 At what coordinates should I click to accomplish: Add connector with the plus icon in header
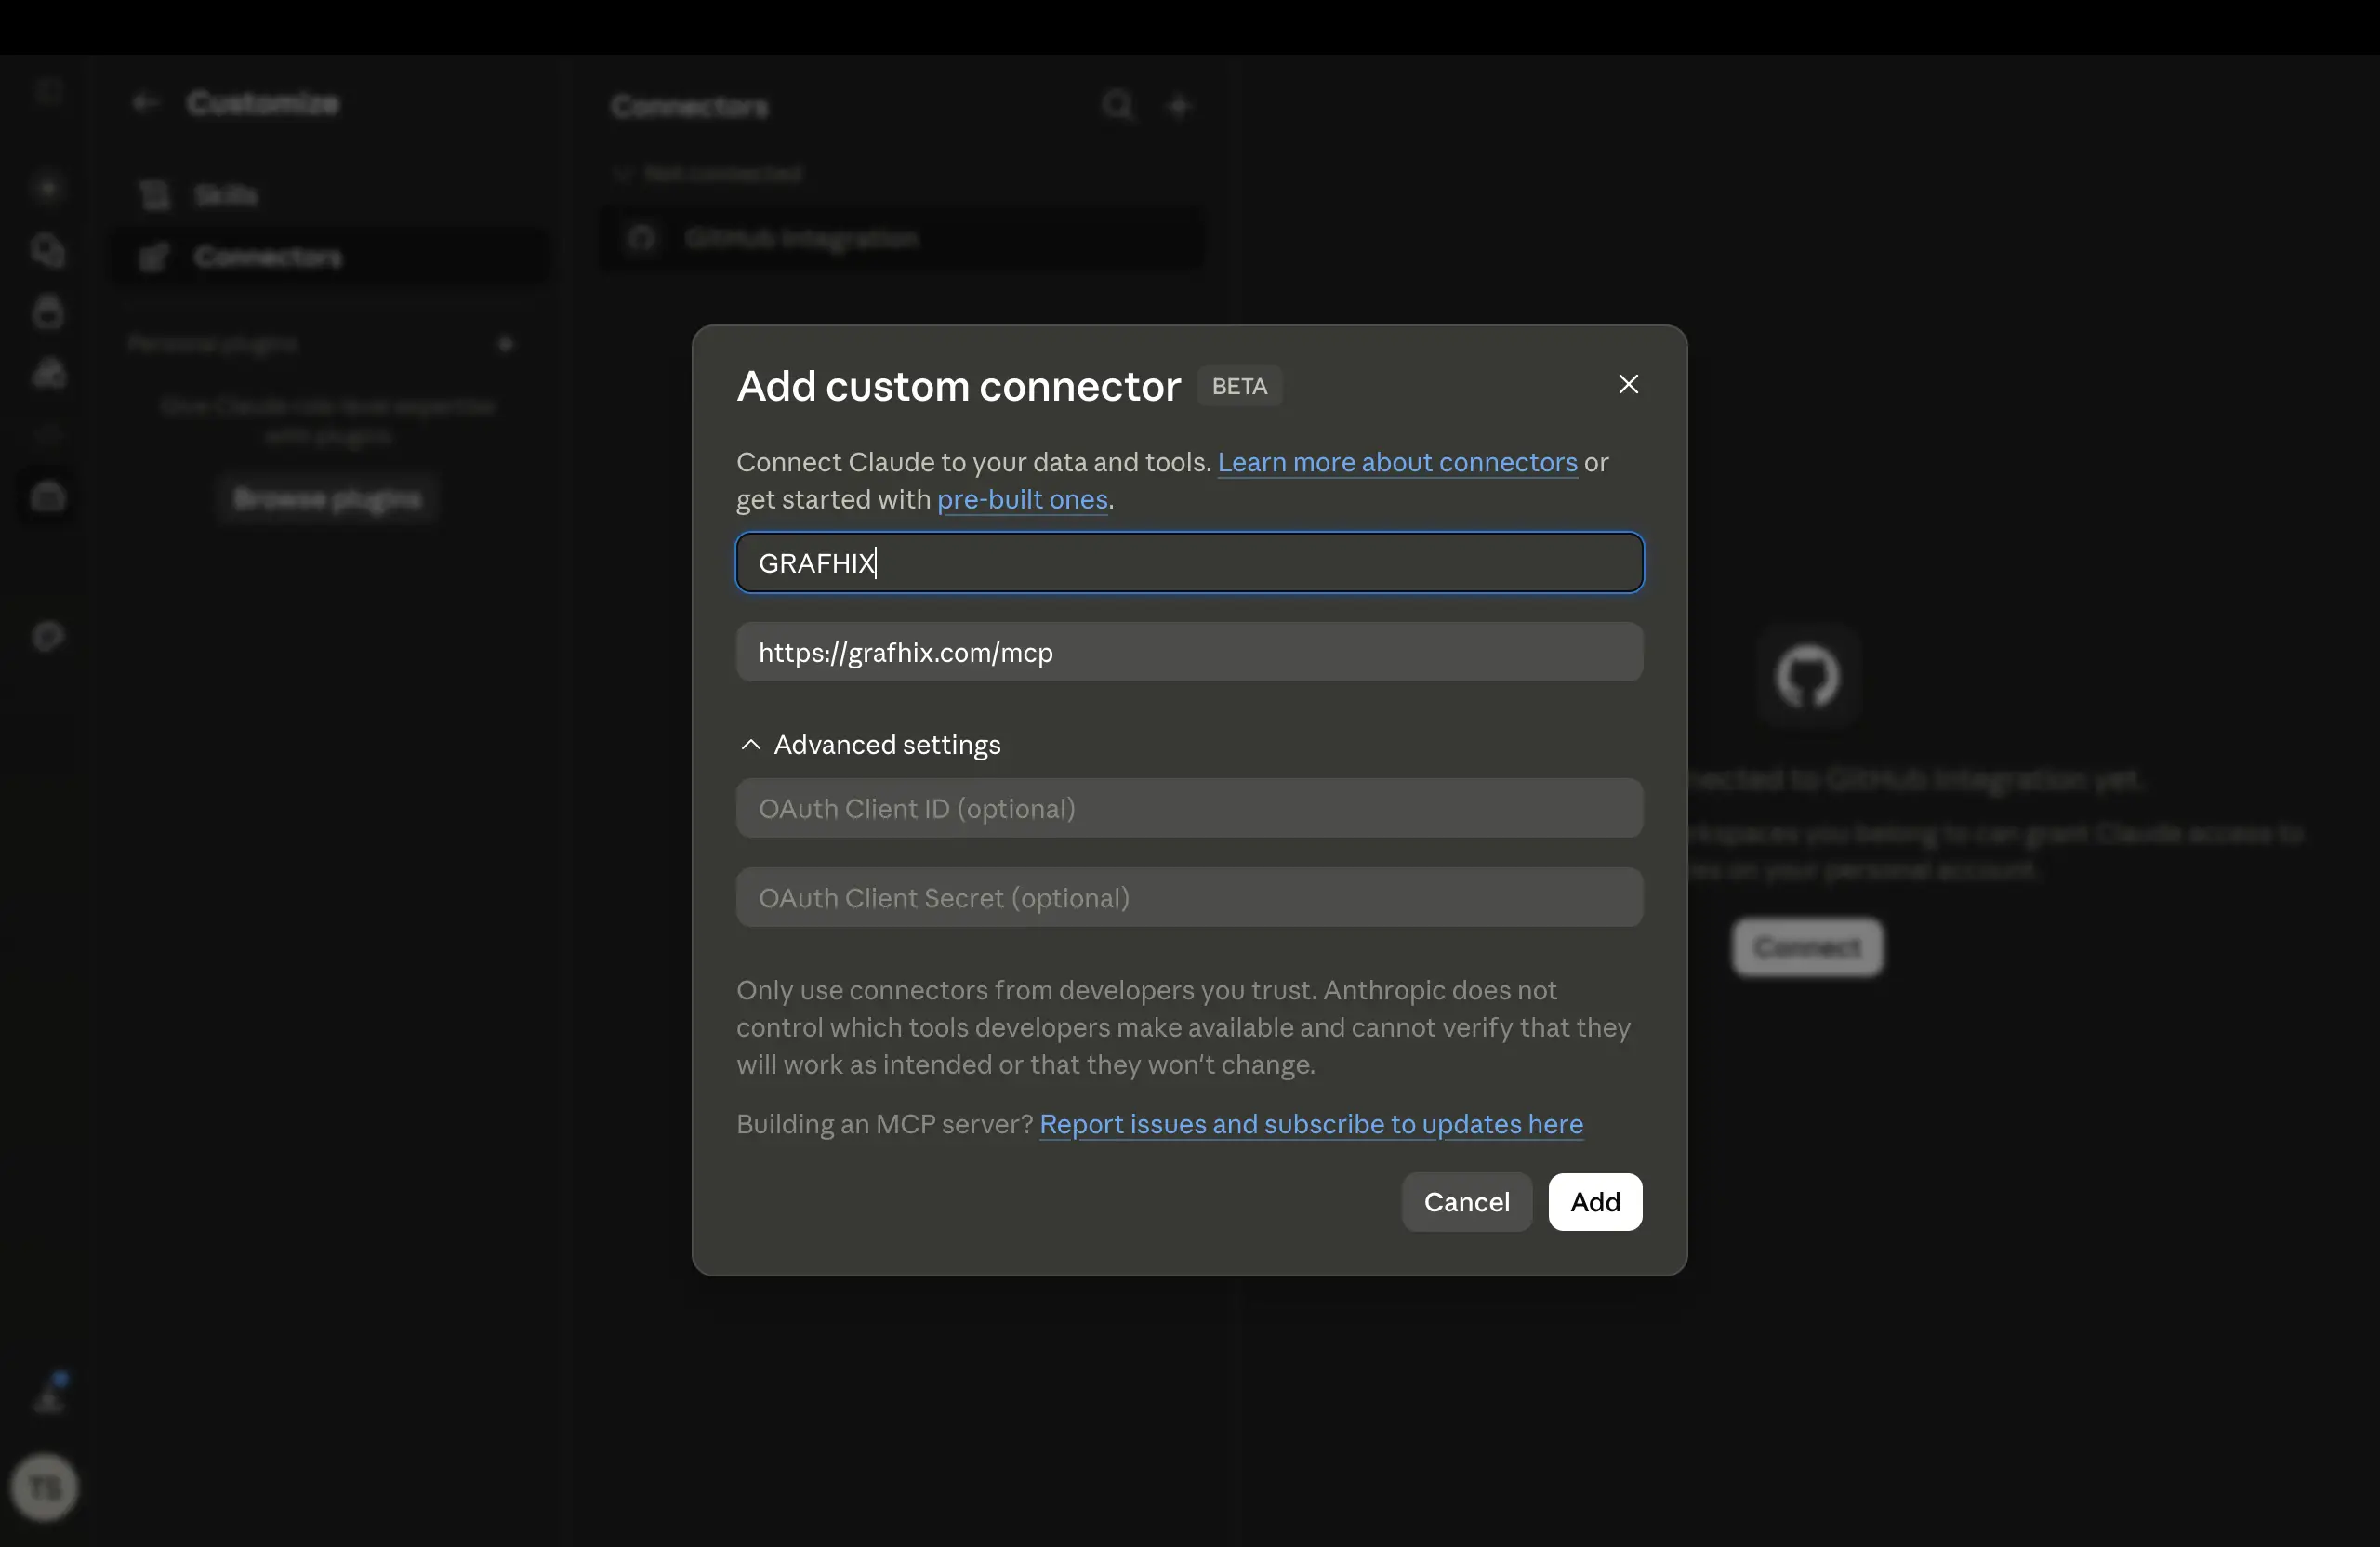(1179, 106)
